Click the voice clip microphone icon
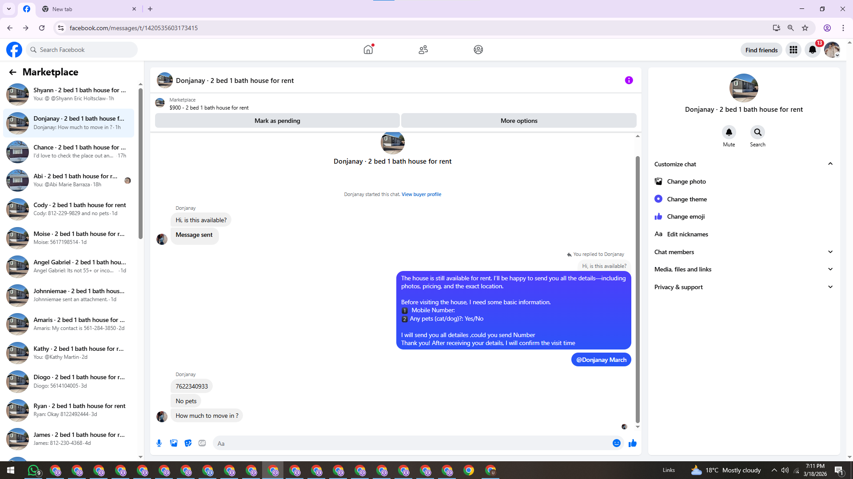 point(159,443)
